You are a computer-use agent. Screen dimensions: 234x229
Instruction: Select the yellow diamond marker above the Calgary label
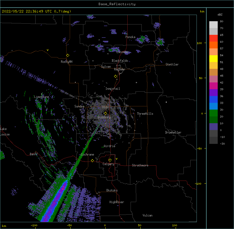point(110,160)
